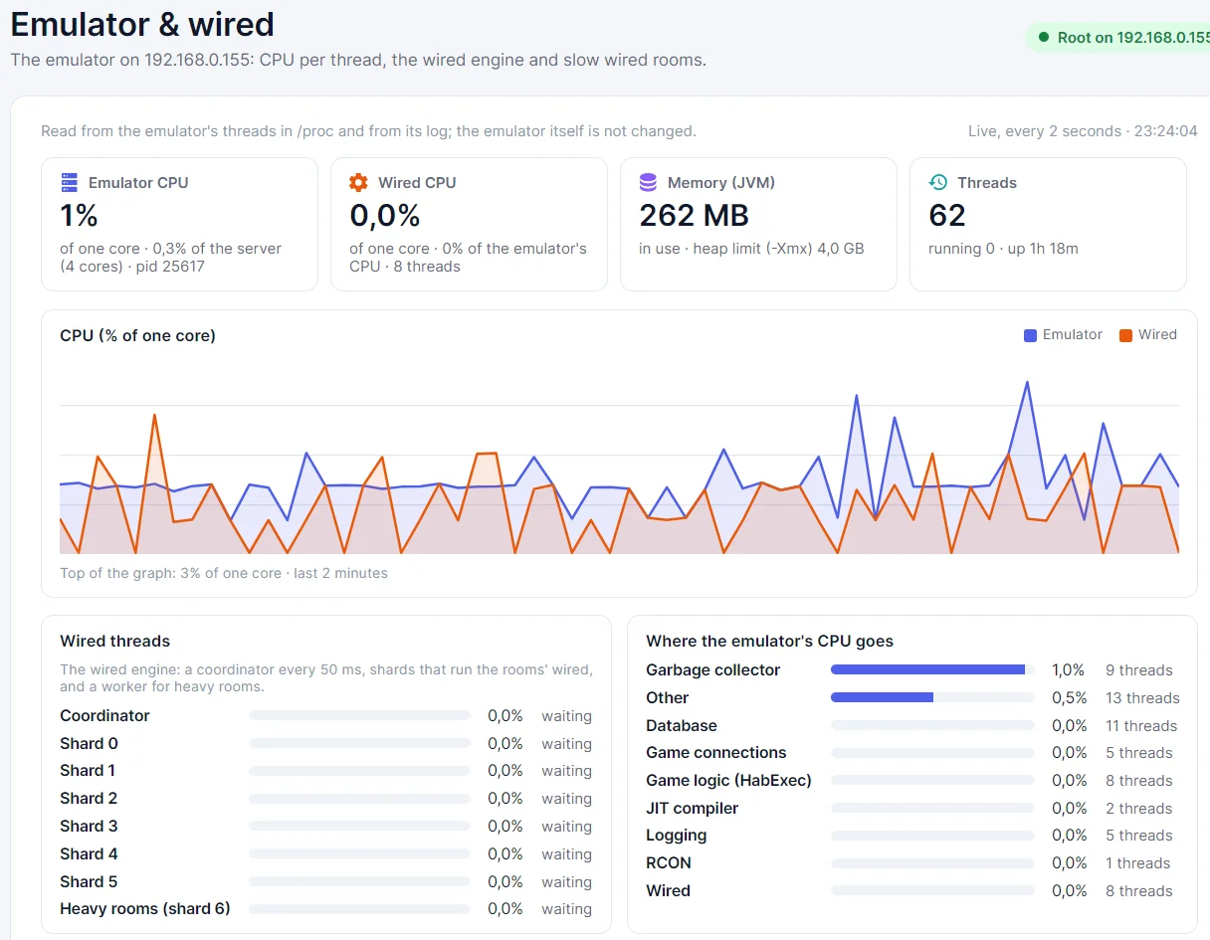Select the Game connections label
The width and height of the screenshot is (1210, 940).
(716, 753)
